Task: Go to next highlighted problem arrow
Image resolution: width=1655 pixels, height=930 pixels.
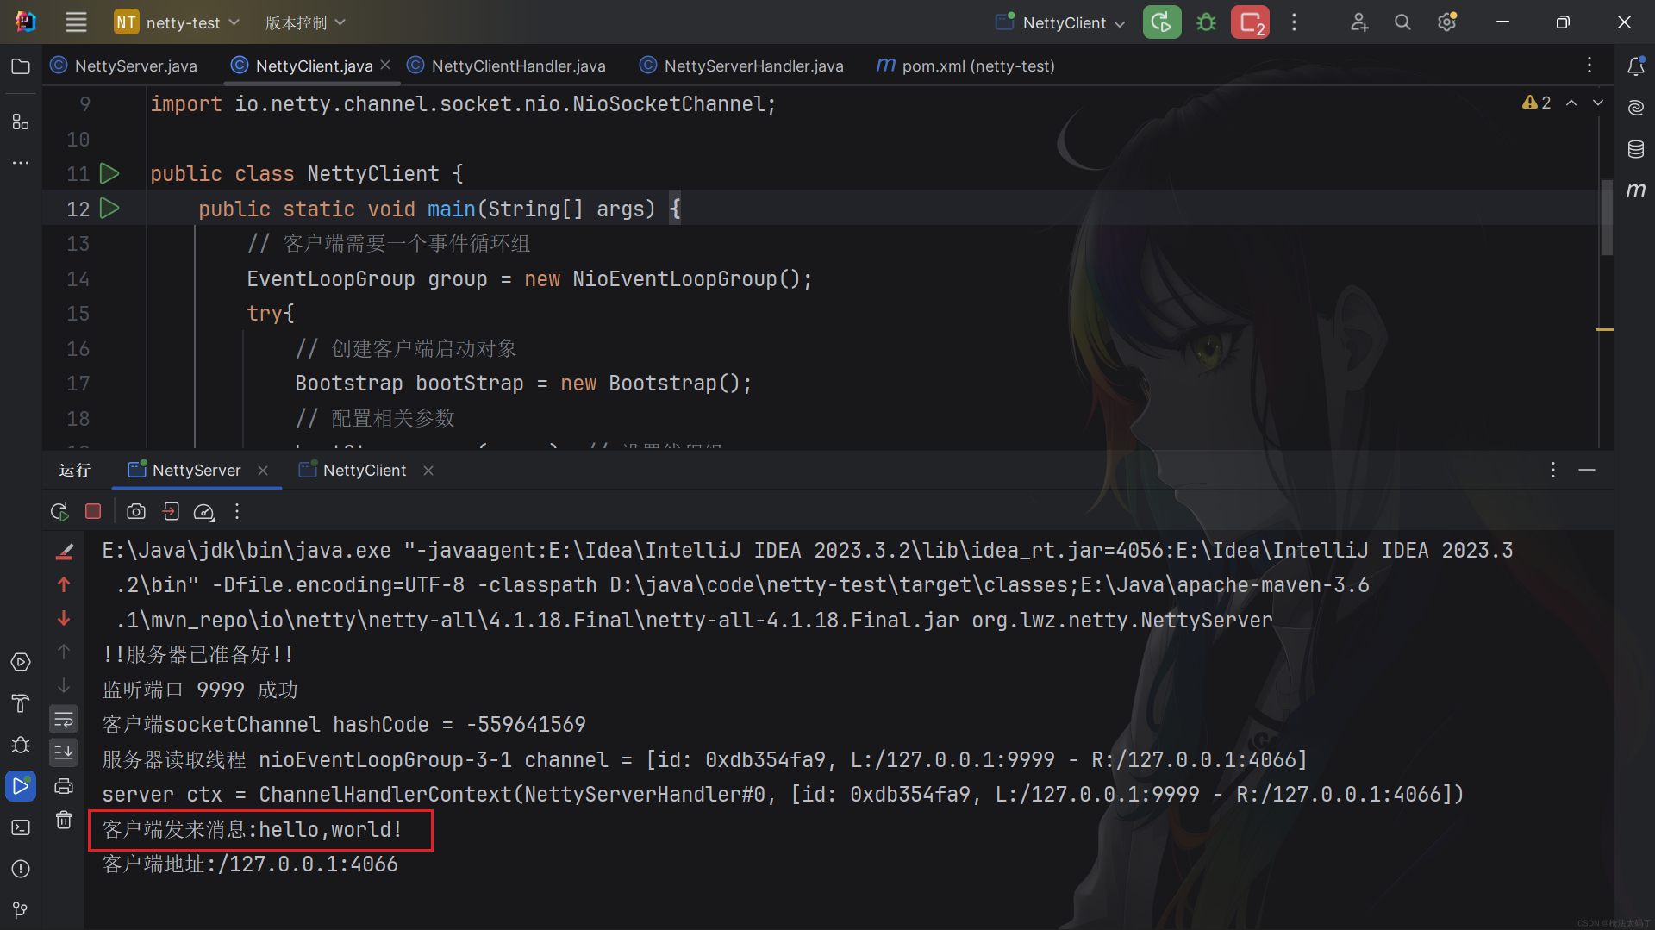Action: pos(1597,103)
